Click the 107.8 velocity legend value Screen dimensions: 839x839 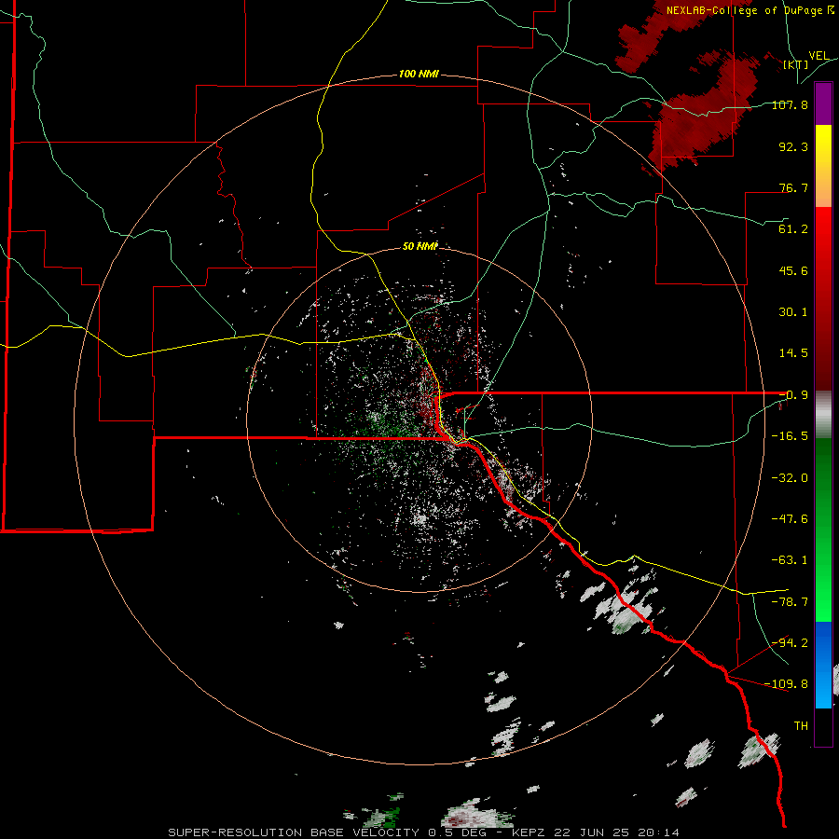[x=790, y=104]
